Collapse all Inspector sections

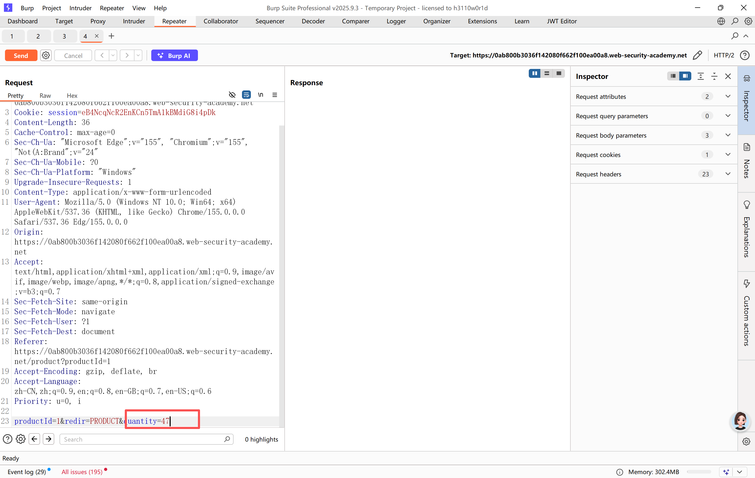(x=714, y=76)
